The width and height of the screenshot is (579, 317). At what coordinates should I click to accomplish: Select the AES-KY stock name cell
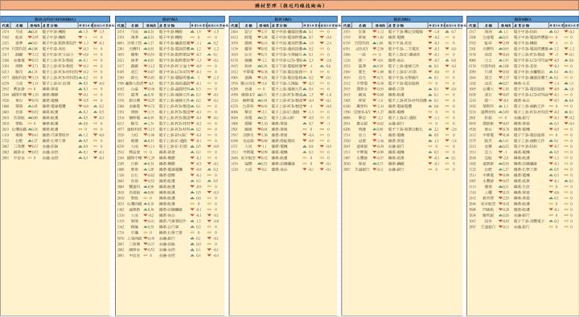coord(362,49)
